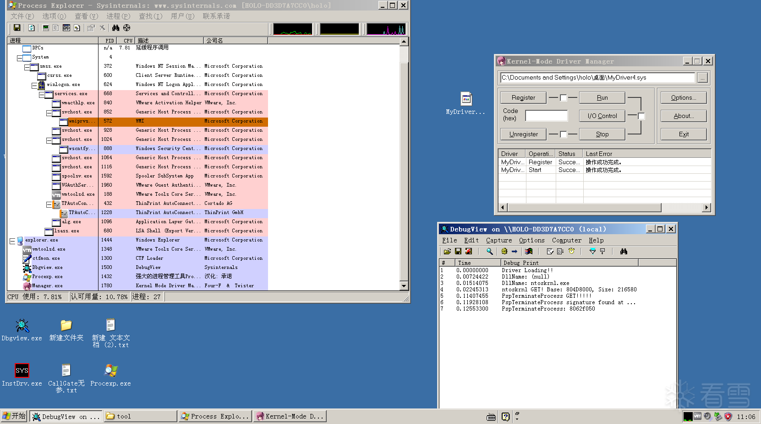Collapse the svchost.exe PID 852 node
The height and width of the screenshot is (424, 761).
(x=49, y=113)
